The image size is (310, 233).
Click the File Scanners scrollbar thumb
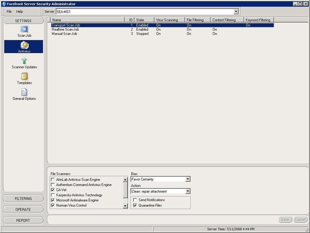(x=125, y=190)
